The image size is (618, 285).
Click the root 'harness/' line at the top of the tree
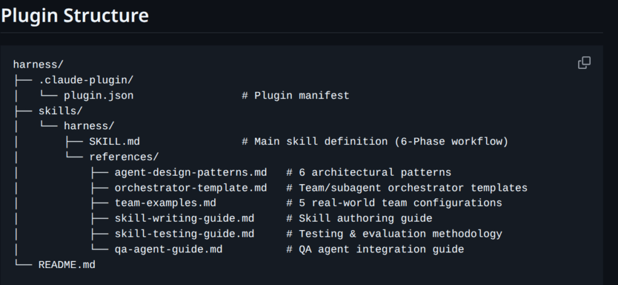point(38,65)
